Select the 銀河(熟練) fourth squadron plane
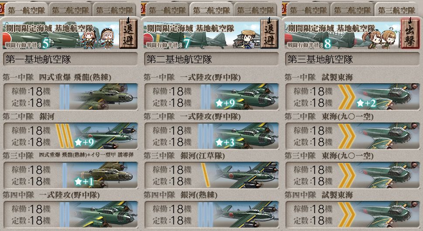Viewport: 423px width, 231px height. tap(212, 214)
